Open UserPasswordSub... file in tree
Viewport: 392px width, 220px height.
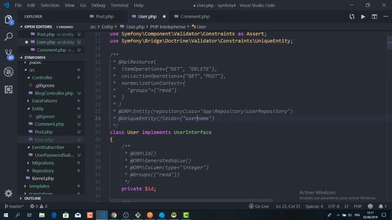pos(55,155)
